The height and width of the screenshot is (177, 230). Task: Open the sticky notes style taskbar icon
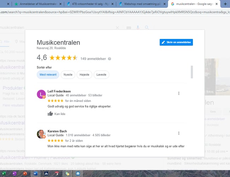pos(67,173)
